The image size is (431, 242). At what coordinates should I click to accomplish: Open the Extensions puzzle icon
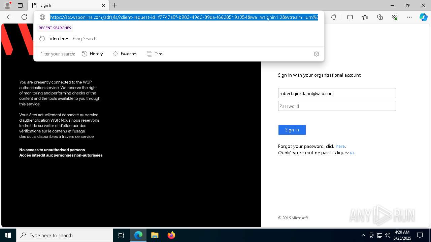334,17
